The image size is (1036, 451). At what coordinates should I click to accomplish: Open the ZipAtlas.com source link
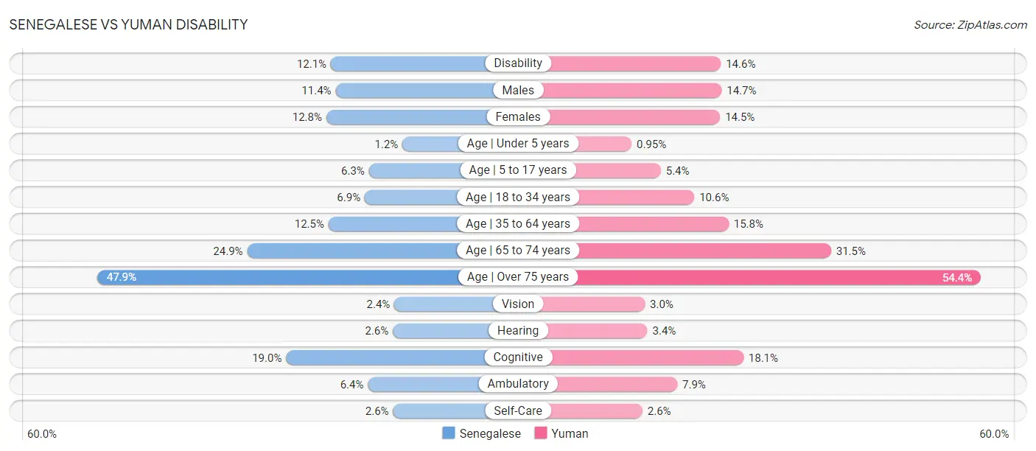pyautogui.click(x=970, y=24)
